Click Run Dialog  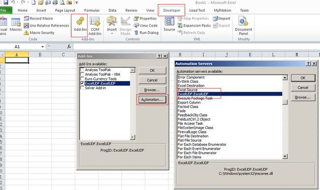tap(146, 32)
